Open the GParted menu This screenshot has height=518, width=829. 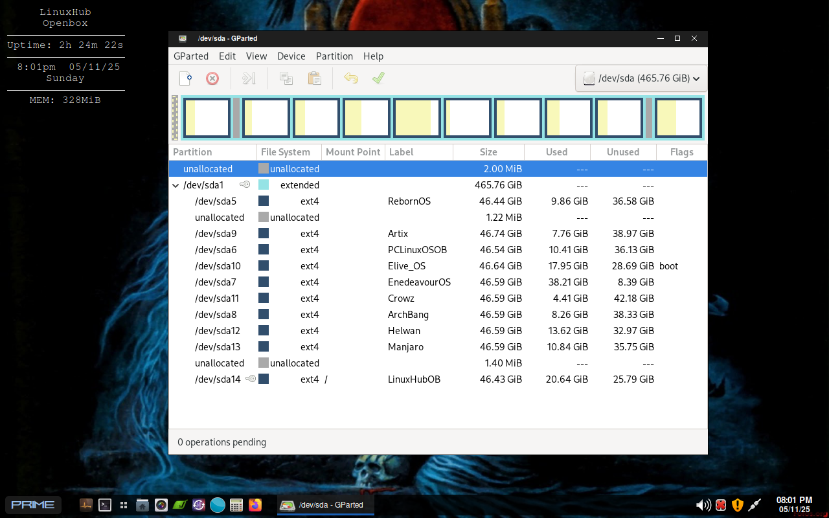(x=191, y=56)
